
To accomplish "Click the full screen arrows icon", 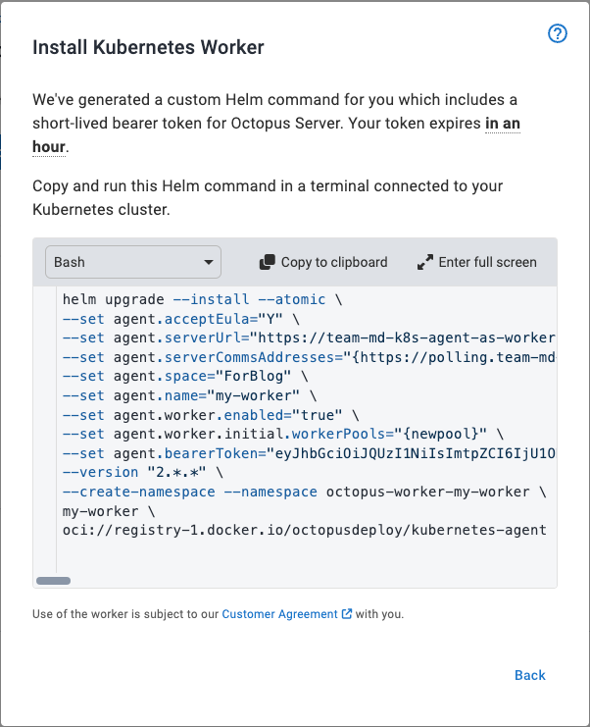I will click(x=424, y=262).
